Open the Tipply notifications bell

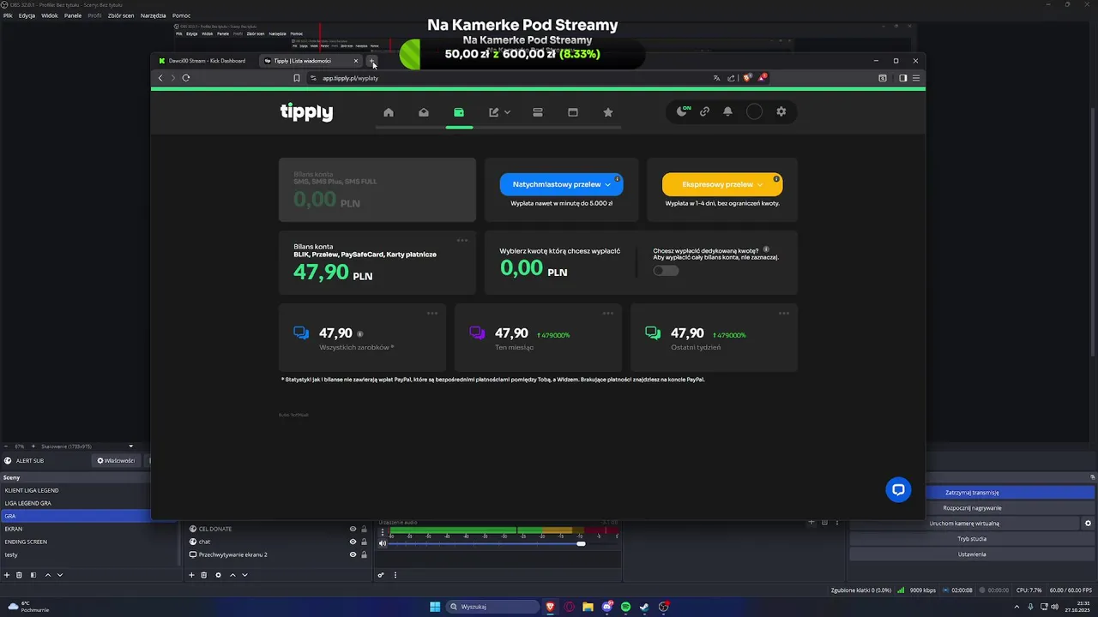pos(727,111)
